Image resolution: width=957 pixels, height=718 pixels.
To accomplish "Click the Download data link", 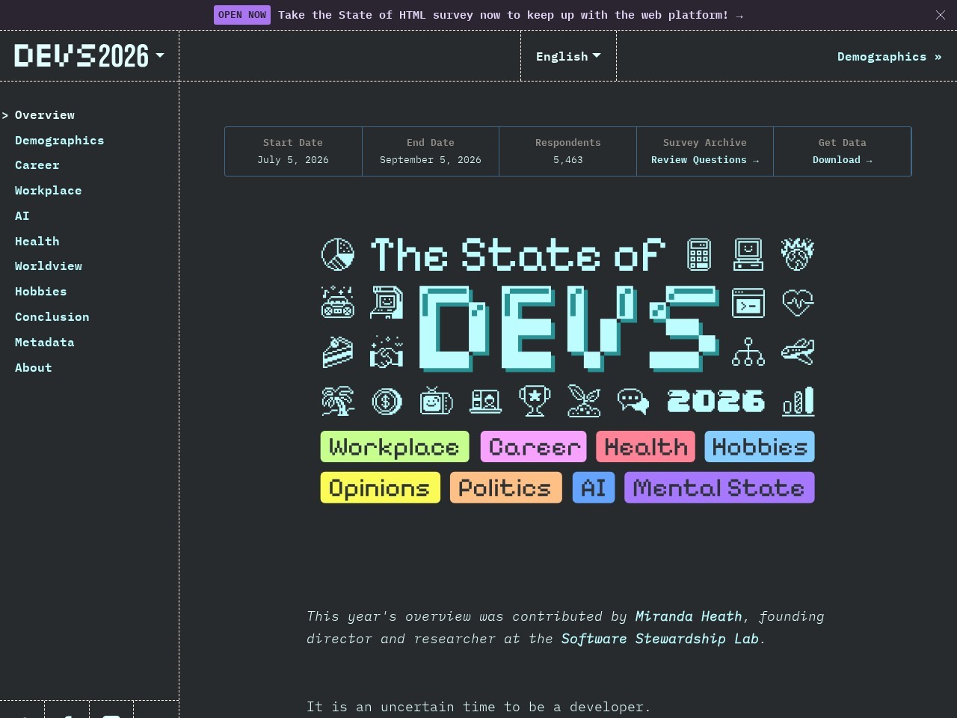I will pos(843,160).
